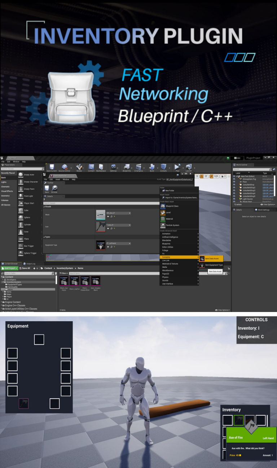Screen dimensions: 277x468
Task: Open the Marketplace from the toolbar
Action: coord(101,168)
